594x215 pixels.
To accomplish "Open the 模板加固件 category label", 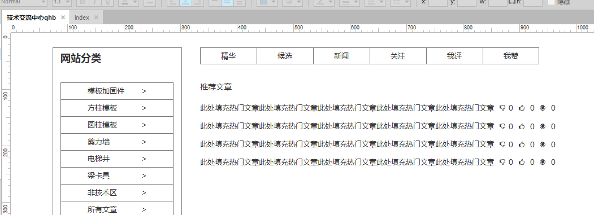I will click(x=106, y=91).
